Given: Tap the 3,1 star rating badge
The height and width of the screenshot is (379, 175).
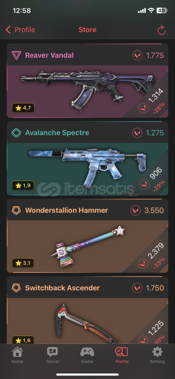Looking at the screenshot, I should tap(23, 263).
